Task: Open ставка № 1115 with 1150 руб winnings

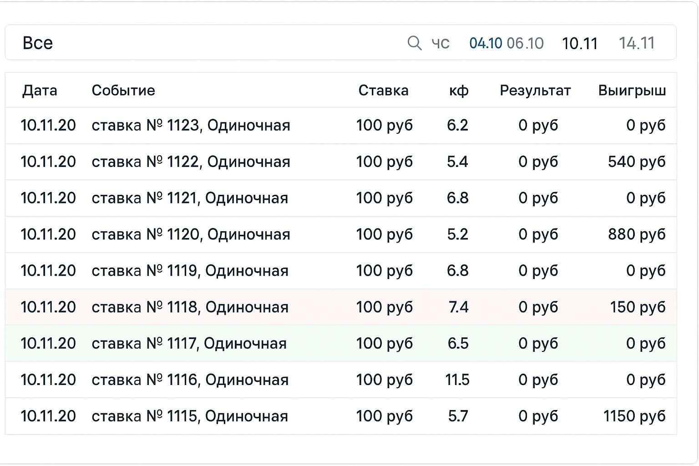Action: (x=190, y=416)
